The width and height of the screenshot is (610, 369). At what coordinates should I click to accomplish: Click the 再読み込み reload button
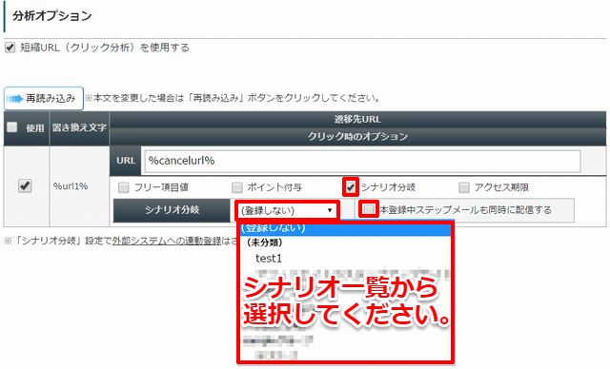pyautogui.click(x=44, y=99)
